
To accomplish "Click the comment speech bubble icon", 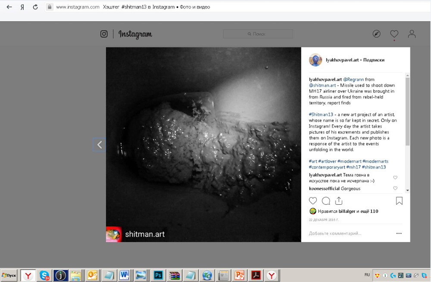I will point(326,201).
